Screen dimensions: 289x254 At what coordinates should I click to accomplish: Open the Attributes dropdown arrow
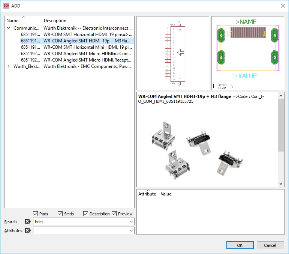131,231
